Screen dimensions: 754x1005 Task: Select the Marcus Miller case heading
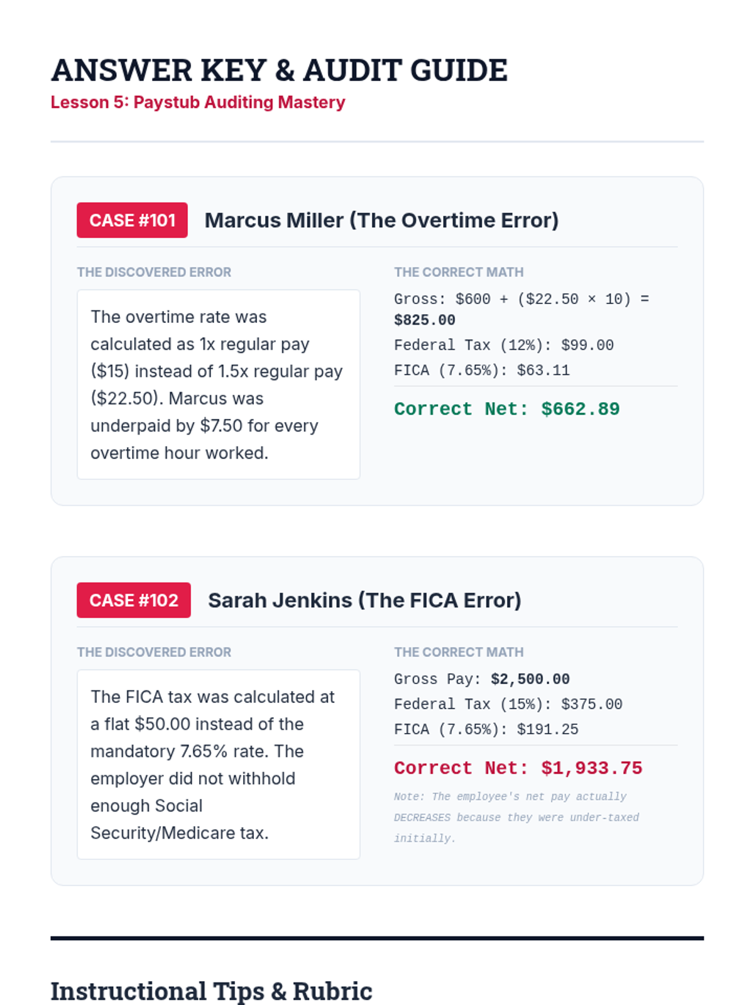(381, 220)
